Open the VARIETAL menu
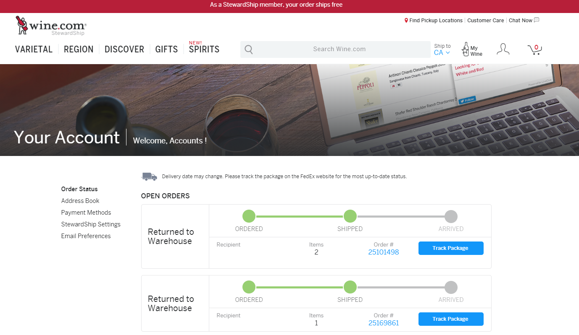The width and height of the screenshot is (579, 335). pos(34,49)
